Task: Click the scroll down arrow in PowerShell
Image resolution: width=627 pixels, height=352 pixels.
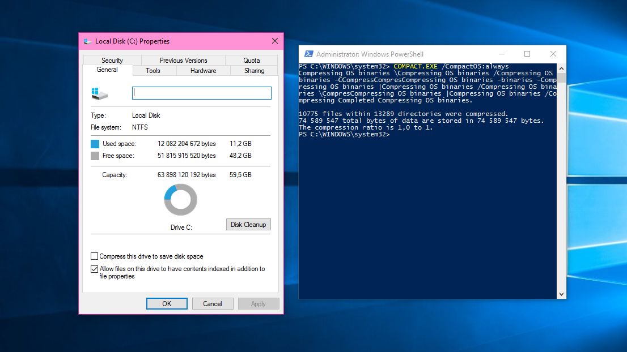Action: (x=561, y=294)
